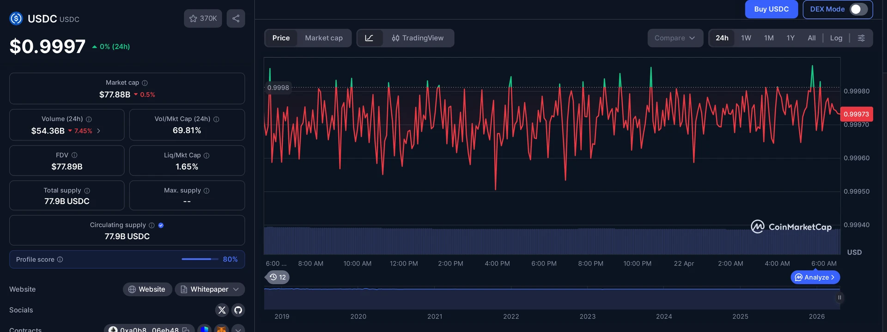Select 1W time range
Viewport: 887px width, 332px height.
(746, 38)
